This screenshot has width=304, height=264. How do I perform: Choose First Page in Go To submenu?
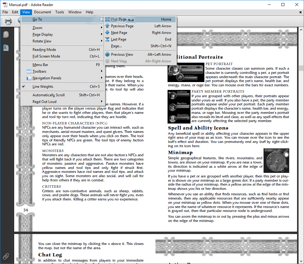[x=140, y=19]
